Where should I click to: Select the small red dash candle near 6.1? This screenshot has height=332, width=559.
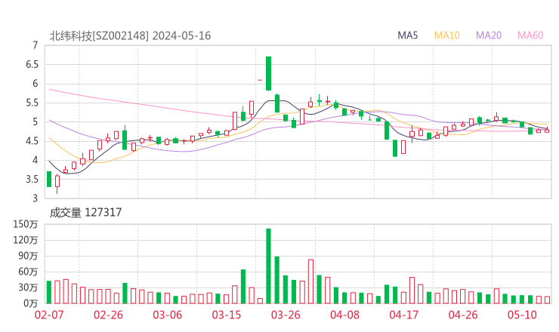click(260, 80)
